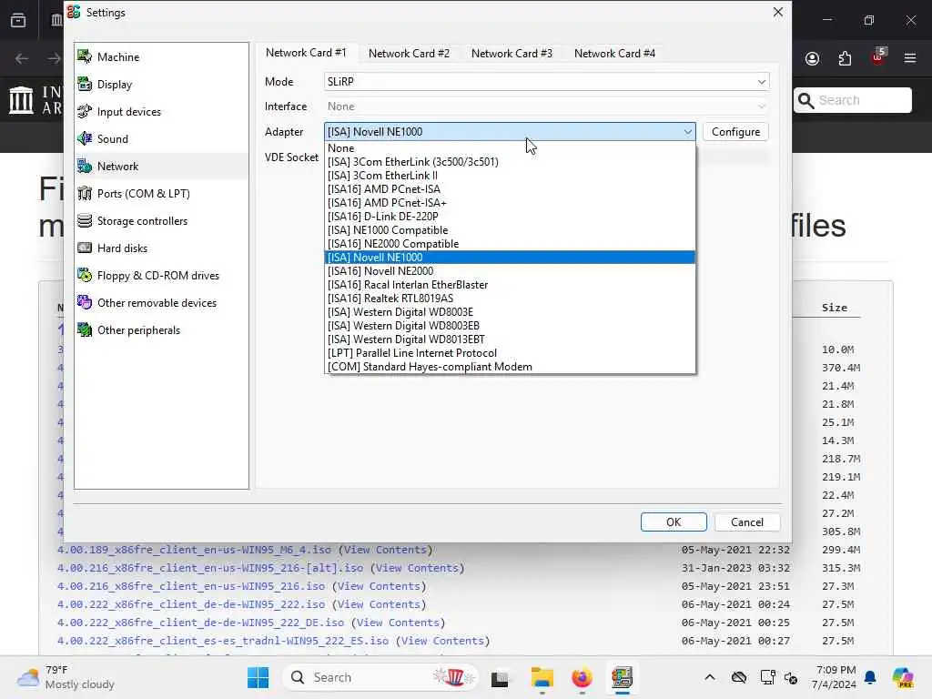Cancel the Settings dialog
The width and height of the screenshot is (932, 699).
pos(747,522)
